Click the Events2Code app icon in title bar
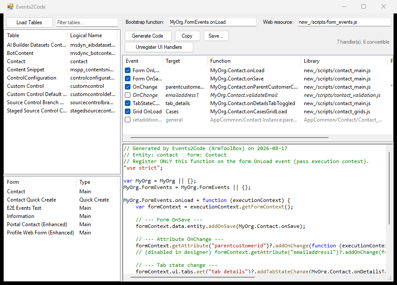The image size is (397, 285). 10,6
